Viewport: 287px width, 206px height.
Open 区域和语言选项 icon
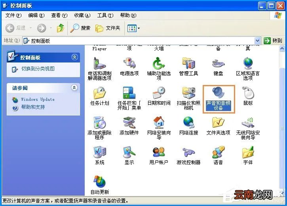(248, 69)
